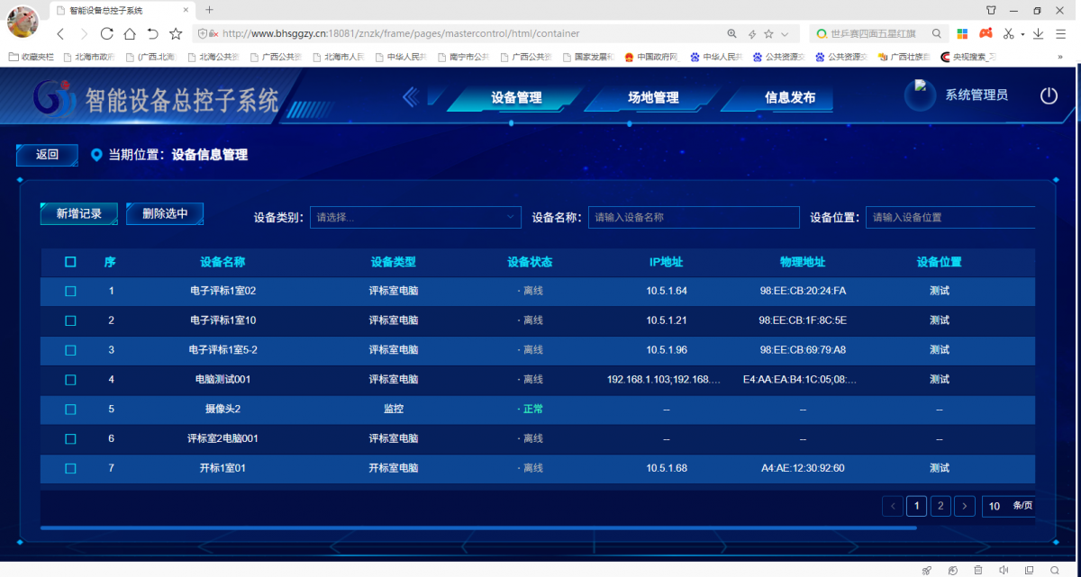Open the browser hamburger menu
The image size is (1081, 577).
1061,33
